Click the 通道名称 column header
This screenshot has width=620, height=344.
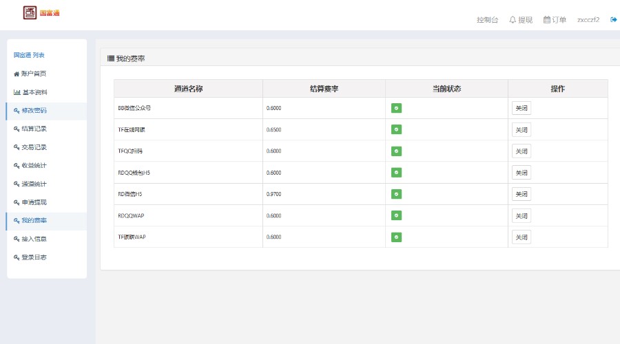[188, 89]
